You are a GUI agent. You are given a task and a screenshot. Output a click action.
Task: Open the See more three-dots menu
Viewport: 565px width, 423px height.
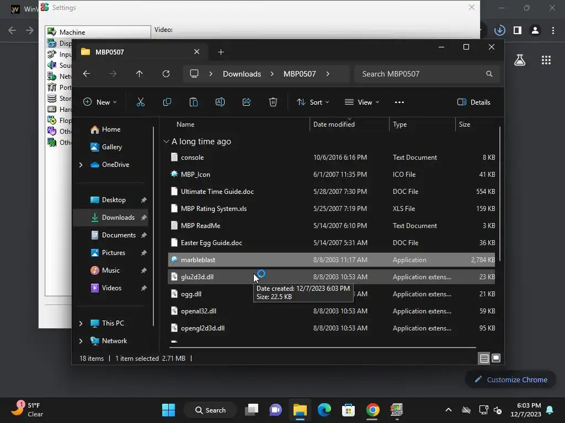point(399,102)
